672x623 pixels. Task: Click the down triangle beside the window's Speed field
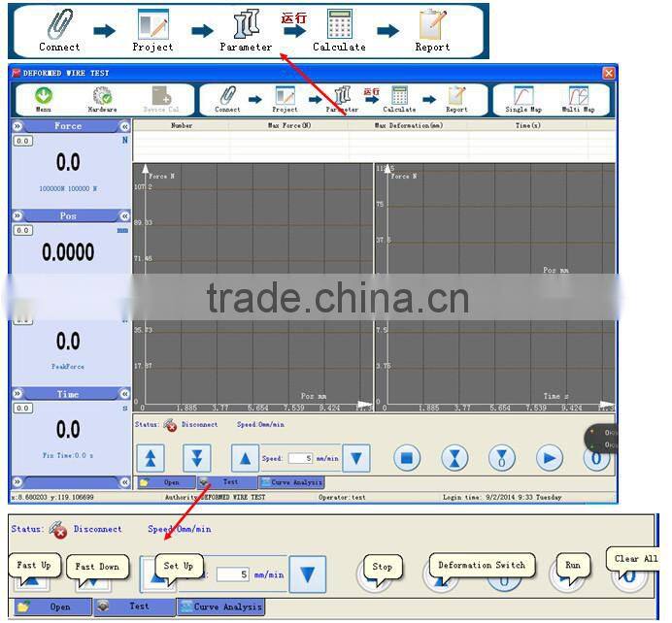point(356,458)
